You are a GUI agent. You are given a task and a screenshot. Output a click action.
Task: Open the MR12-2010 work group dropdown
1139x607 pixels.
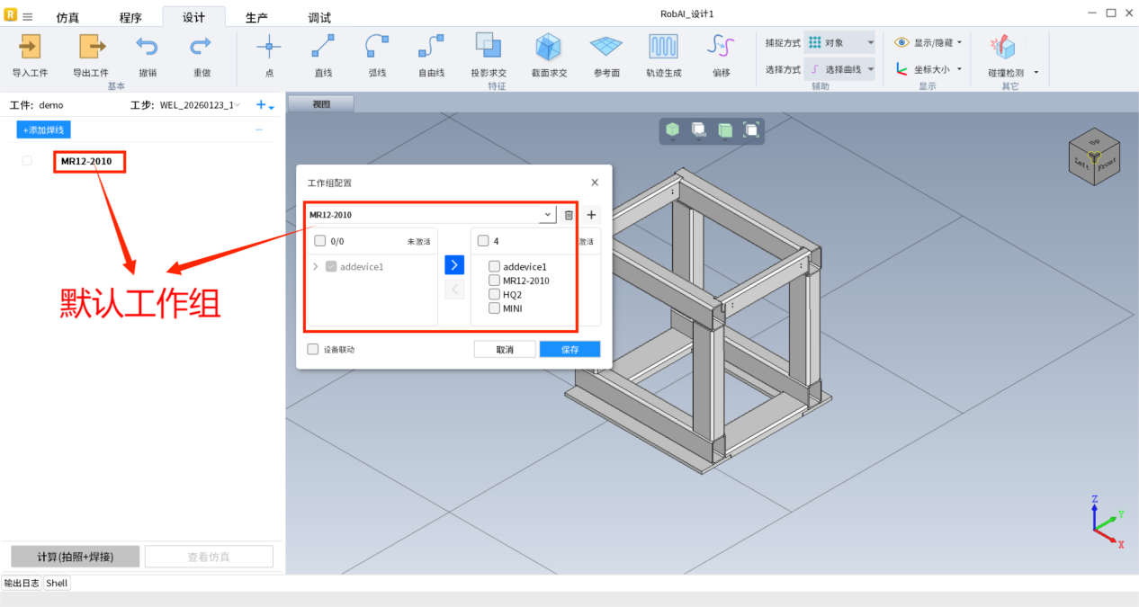coord(547,215)
